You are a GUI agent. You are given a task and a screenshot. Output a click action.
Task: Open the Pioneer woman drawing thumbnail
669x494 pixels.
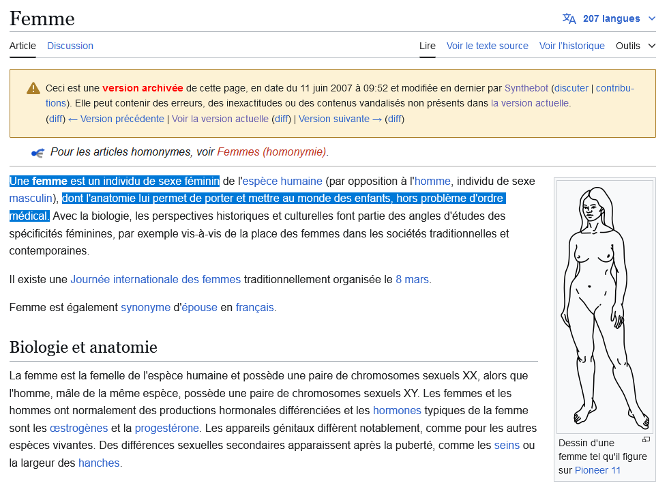[x=605, y=306]
